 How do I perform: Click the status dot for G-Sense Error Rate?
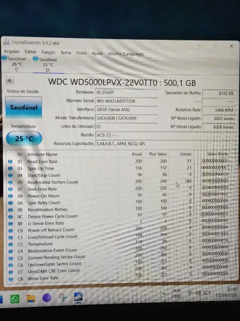10,223
